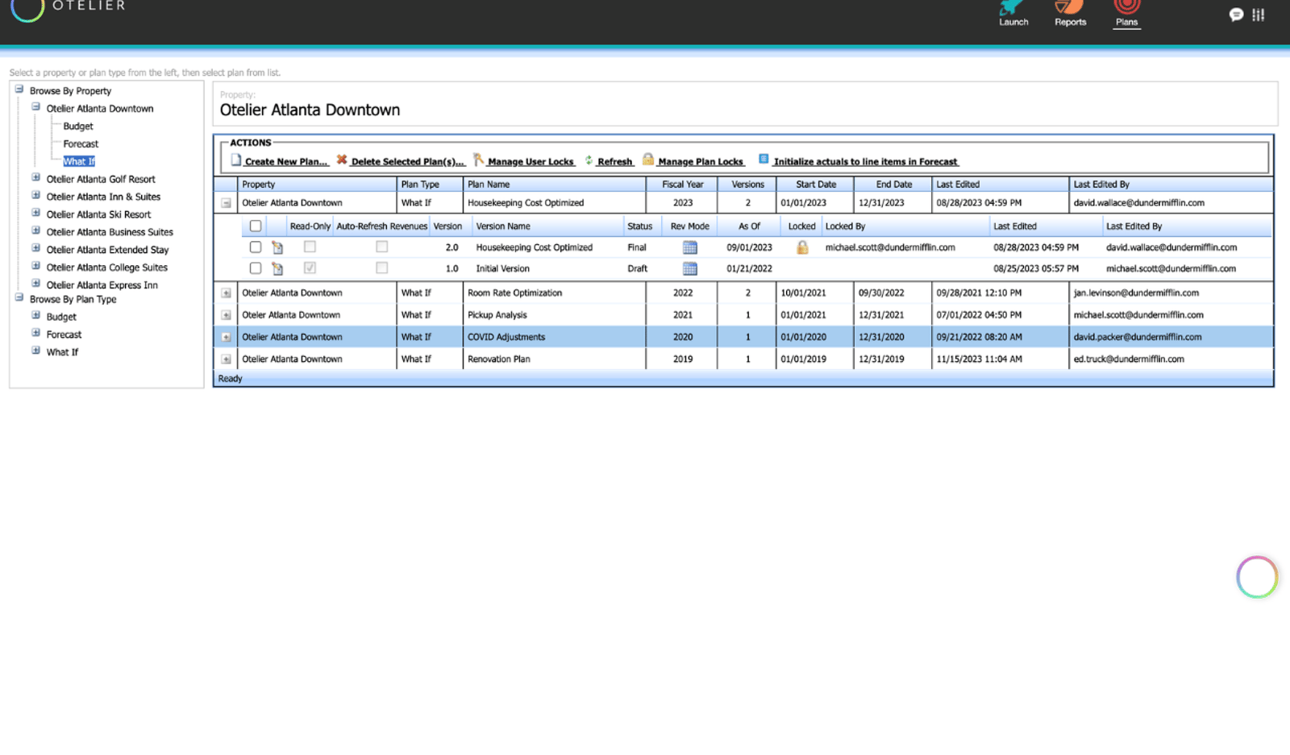The image size is (1290, 755).
Task: Expand Otelier Atlanta Ski Resort node
Action: tap(35, 213)
